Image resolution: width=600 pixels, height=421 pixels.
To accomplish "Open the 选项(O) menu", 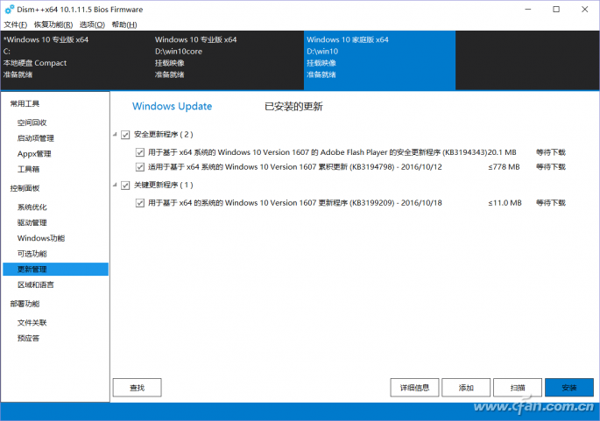I will [92, 25].
